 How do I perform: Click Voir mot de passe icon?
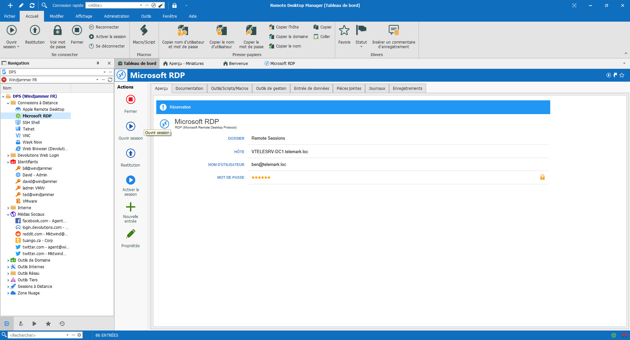pos(57,30)
